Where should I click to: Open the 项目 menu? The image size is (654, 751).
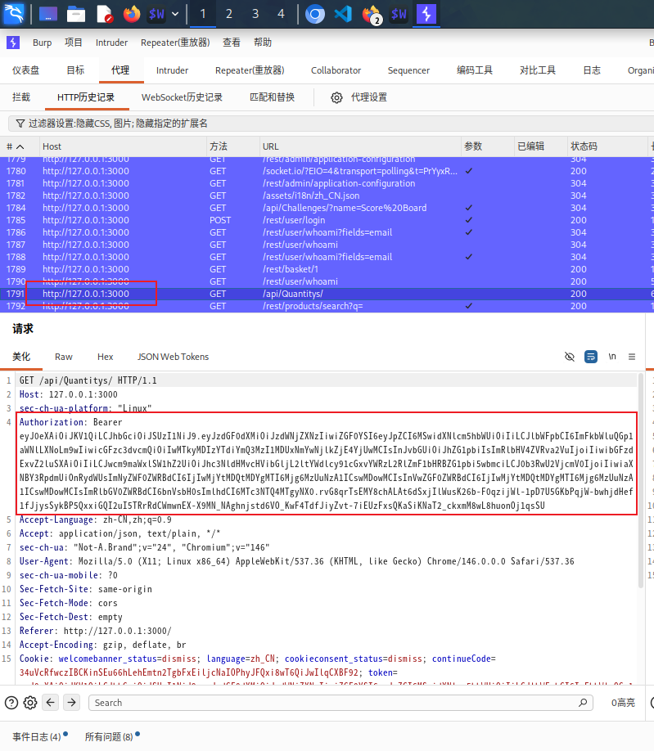pyautogui.click(x=74, y=43)
